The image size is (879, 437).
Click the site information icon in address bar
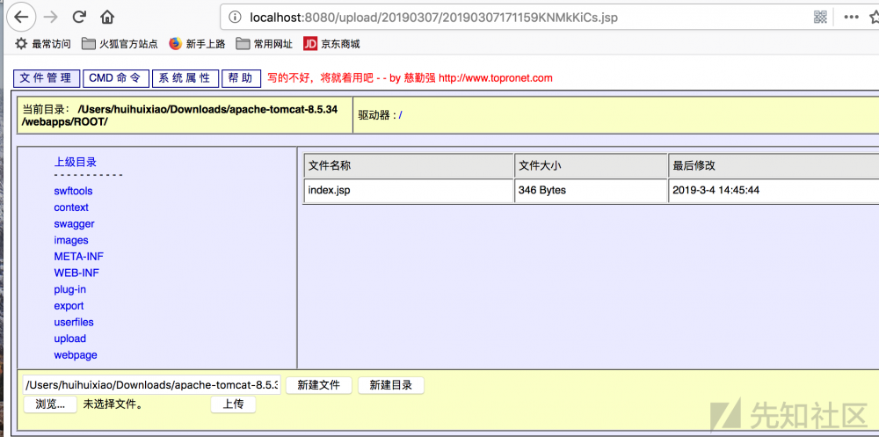(236, 18)
